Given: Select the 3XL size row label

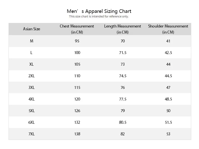Looking at the screenshot, I should (31, 87).
